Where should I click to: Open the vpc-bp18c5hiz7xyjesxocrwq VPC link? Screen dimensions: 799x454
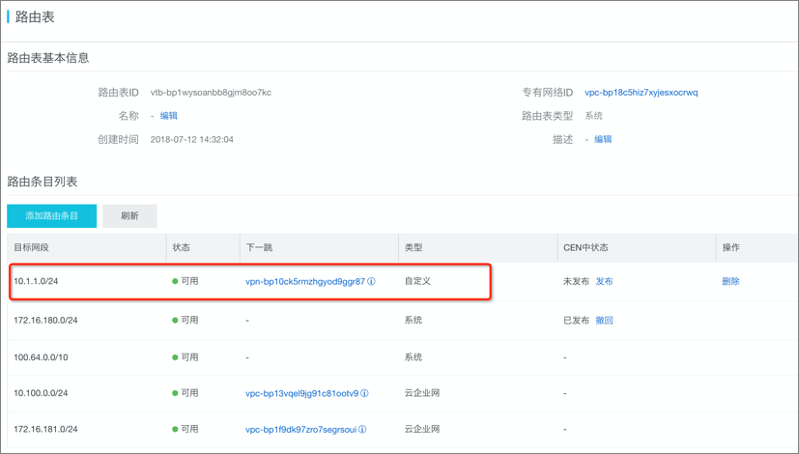(641, 93)
